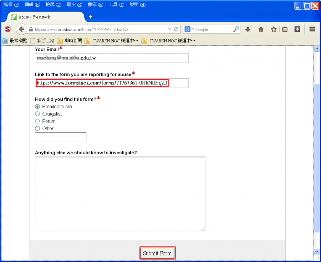
Task: Click the search magnifier icon
Action: (x=236, y=30)
